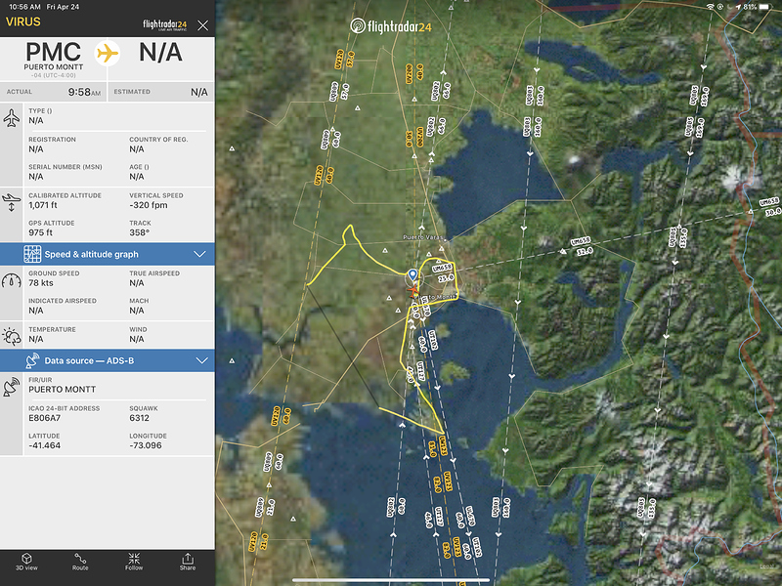This screenshot has height=586, width=782.
Task: Tap vertical speed value -320 fpm
Action: click(x=149, y=205)
